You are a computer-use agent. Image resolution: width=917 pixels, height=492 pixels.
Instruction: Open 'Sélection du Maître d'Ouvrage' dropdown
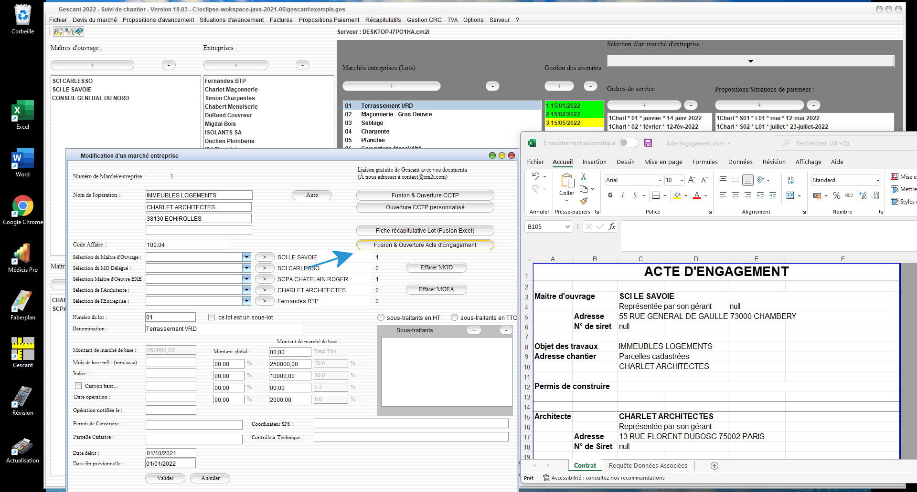[x=246, y=257]
